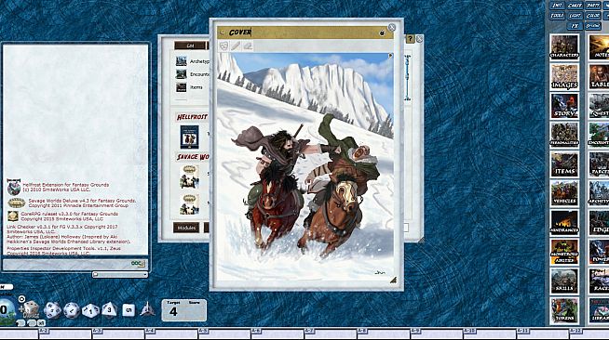
Task: Open the Monstrous Abilities sidebar panel
Action: [564, 252]
